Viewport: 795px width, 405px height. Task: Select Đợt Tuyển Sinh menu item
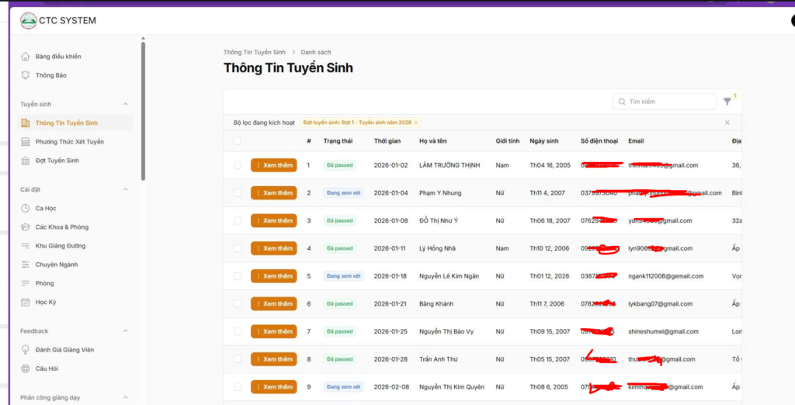[75, 160]
